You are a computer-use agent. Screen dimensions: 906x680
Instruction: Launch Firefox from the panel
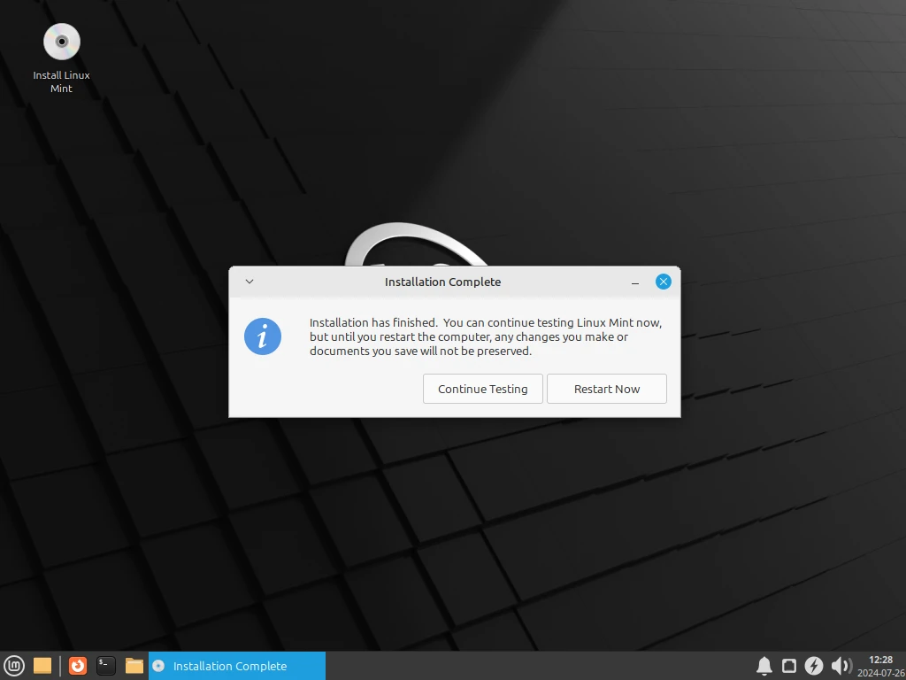(x=78, y=666)
